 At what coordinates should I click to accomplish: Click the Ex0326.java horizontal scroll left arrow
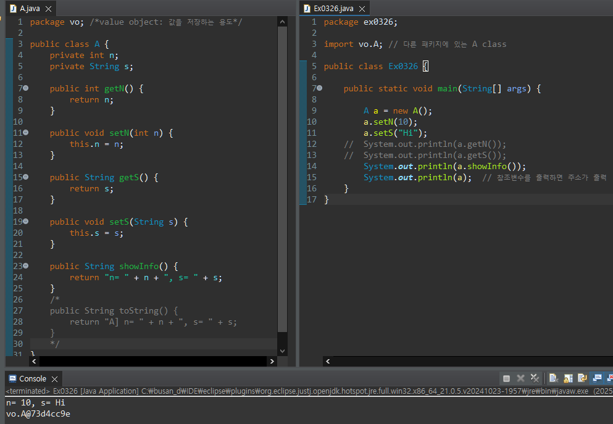click(x=328, y=361)
